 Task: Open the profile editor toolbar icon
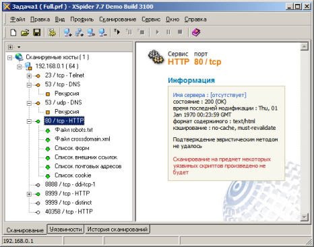[52, 32]
